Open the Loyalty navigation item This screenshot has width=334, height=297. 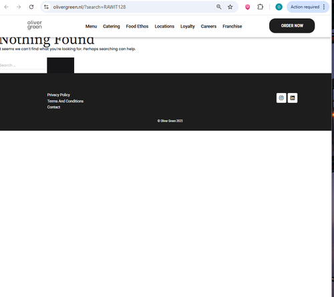(x=188, y=26)
